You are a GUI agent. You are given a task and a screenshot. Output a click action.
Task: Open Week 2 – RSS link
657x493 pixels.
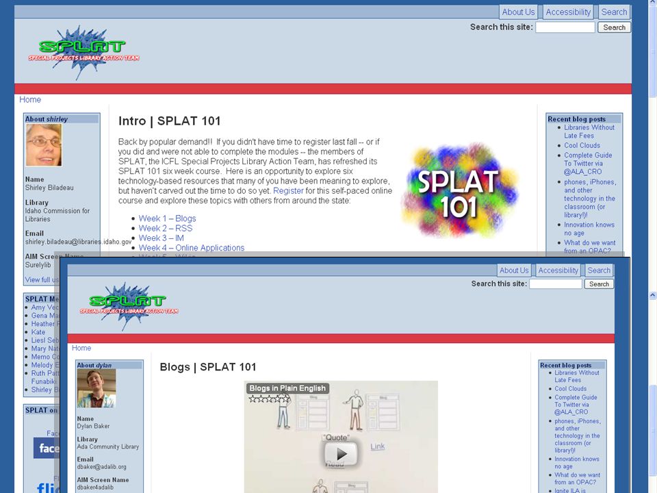pos(166,228)
